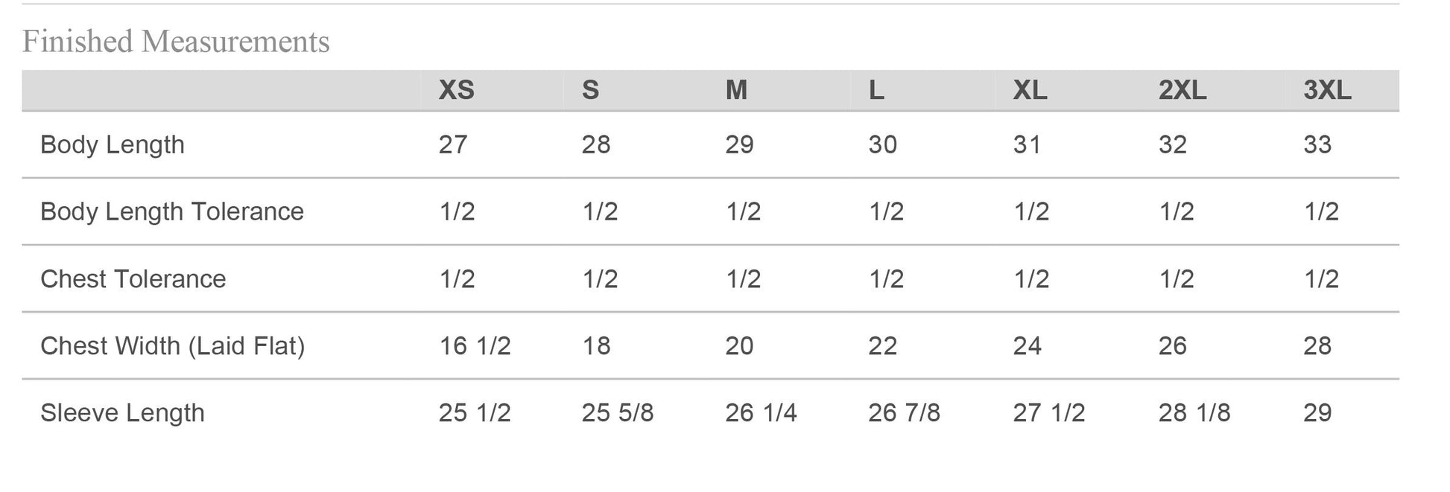Click the M sleeve length value 26 1/4

point(761,413)
